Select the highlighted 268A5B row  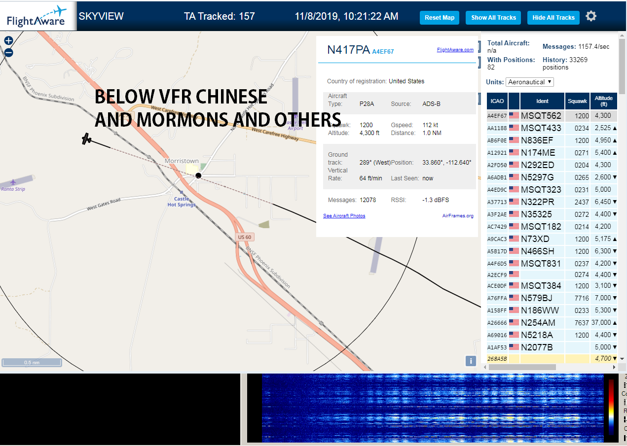[552, 358]
